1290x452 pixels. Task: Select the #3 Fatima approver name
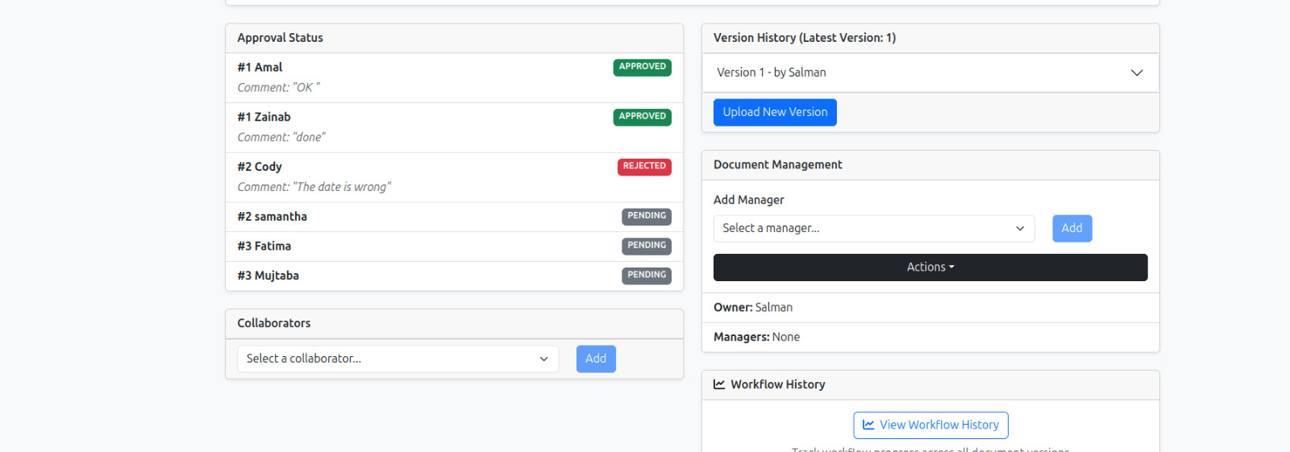coord(264,247)
